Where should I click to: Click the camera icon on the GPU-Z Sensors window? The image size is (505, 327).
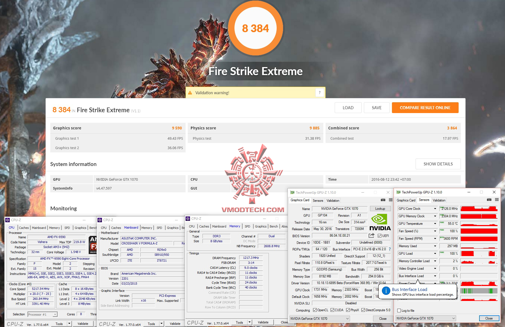point(489,200)
